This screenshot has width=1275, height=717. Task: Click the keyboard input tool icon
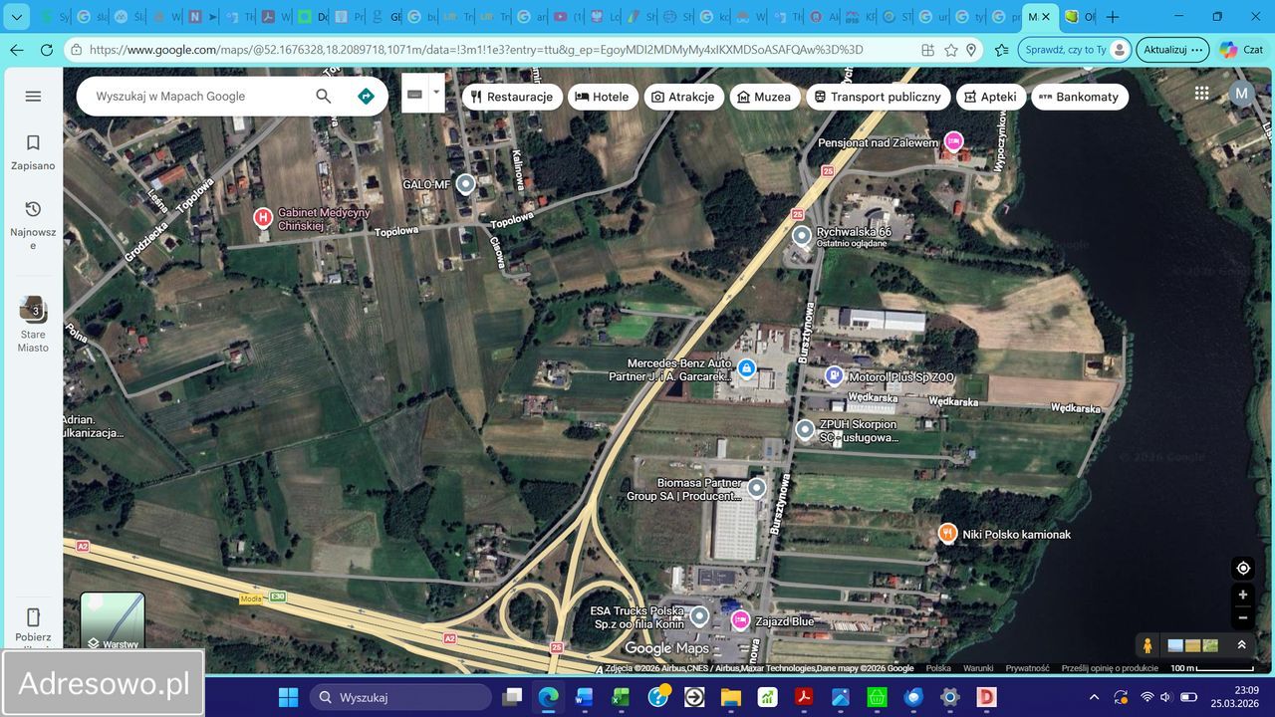click(x=415, y=94)
